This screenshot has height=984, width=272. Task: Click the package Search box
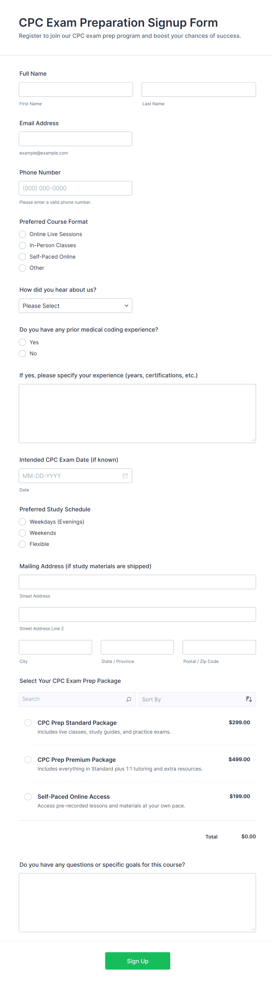pos(72,699)
